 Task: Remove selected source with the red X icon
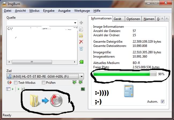tap(81, 42)
